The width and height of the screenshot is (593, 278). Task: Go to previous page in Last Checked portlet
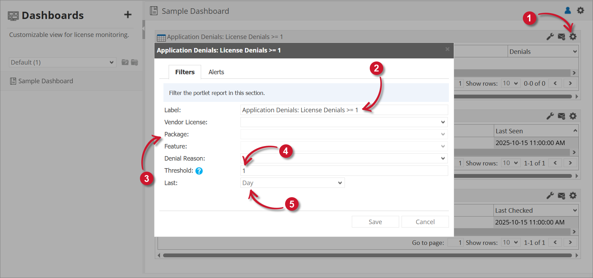tap(555, 242)
